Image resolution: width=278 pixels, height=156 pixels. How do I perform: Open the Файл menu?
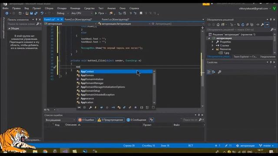coord(6,8)
